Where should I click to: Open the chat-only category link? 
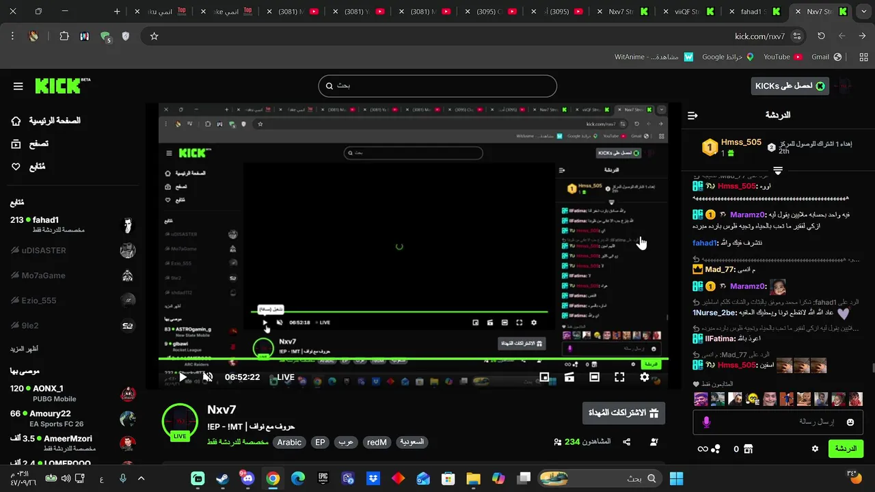(238, 442)
